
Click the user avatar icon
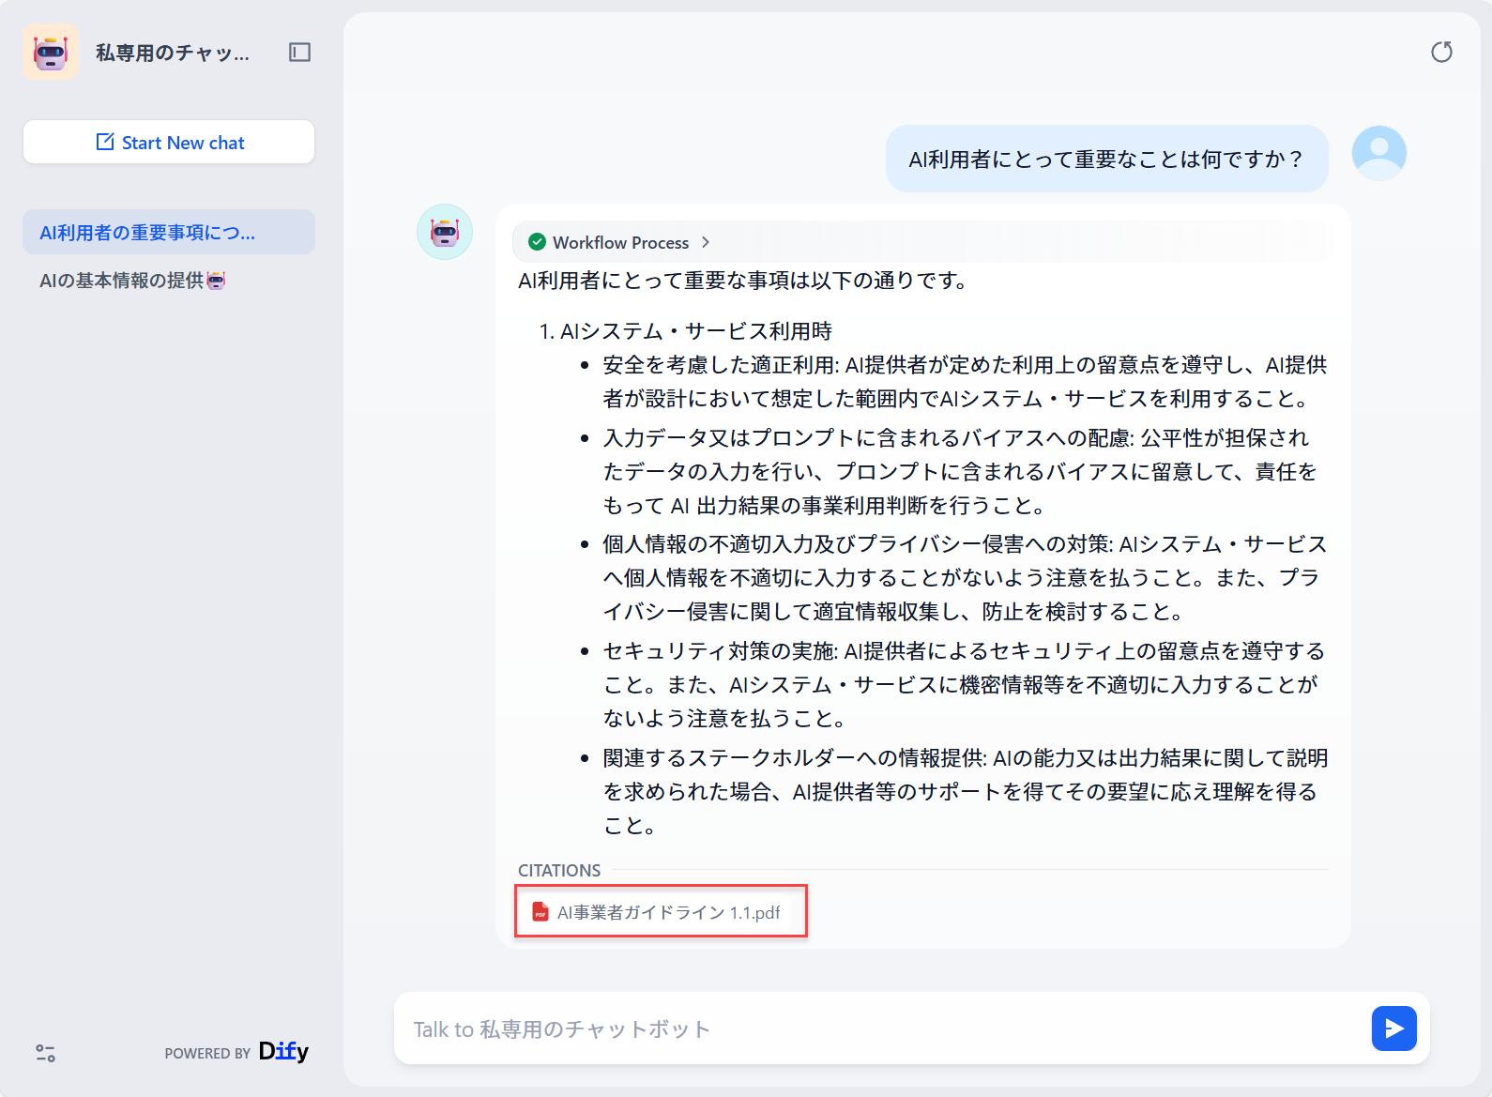pos(1378,153)
